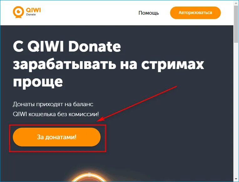Click the QIWI wordmark beside the logo

[34, 10]
